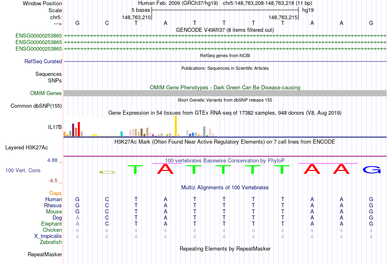This screenshot has width=387, height=264.
Task: Click the chr5: base position label
Action: [x=56, y=17]
